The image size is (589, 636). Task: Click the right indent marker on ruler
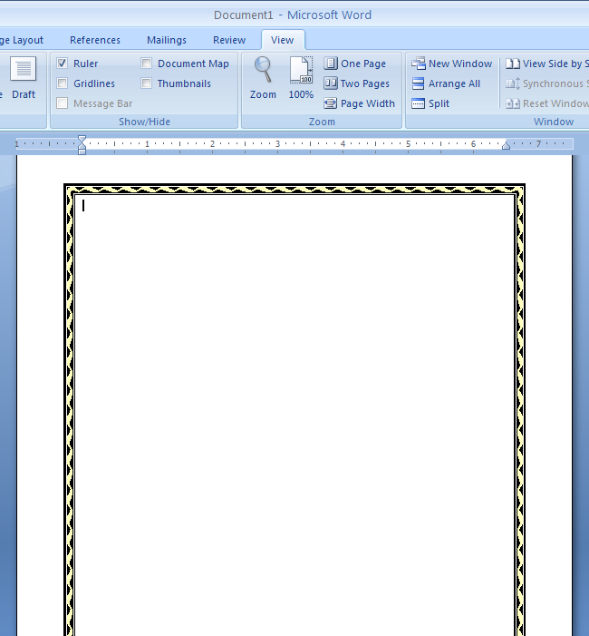(506, 145)
